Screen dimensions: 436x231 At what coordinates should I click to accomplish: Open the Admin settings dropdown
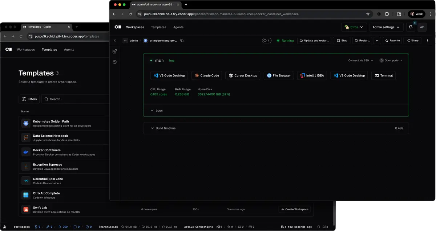(386, 27)
